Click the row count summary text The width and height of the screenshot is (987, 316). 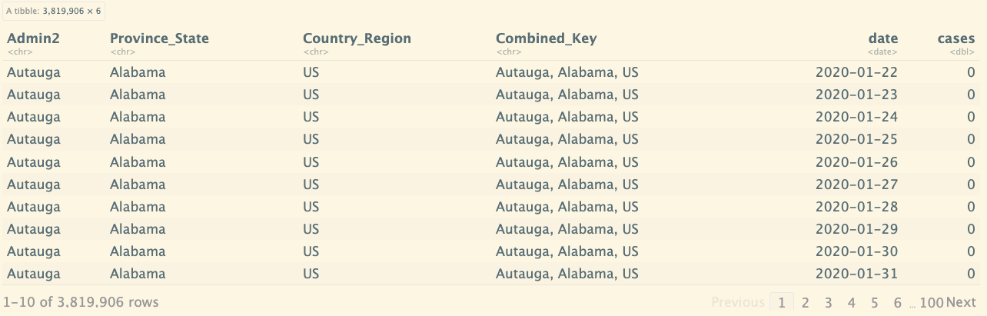pos(81,302)
